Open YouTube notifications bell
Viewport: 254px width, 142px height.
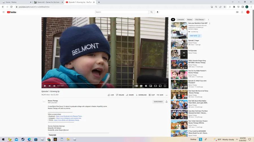[x=242, y=12]
